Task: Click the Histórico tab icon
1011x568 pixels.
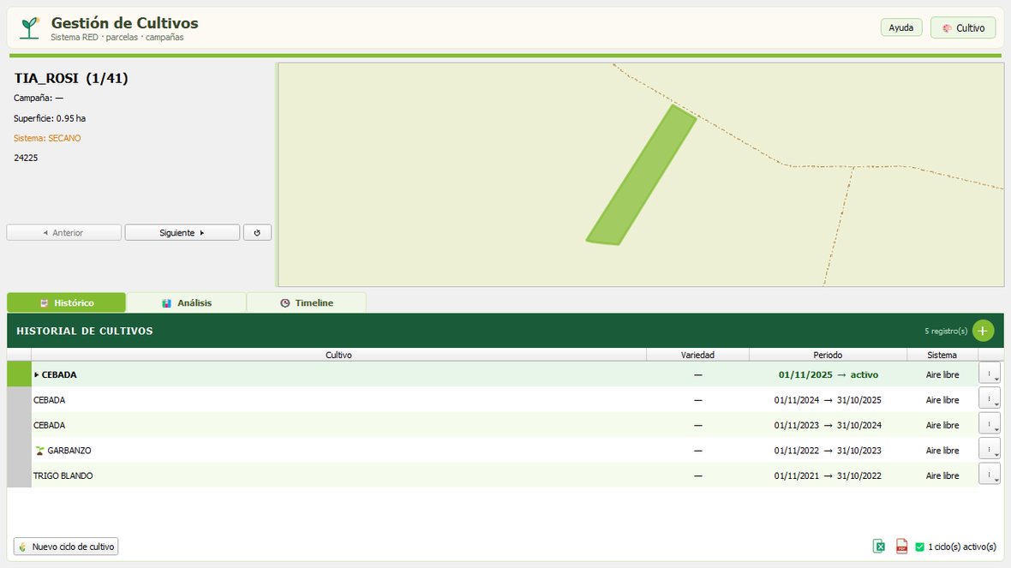Action: pyautogui.click(x=44, y=303)
